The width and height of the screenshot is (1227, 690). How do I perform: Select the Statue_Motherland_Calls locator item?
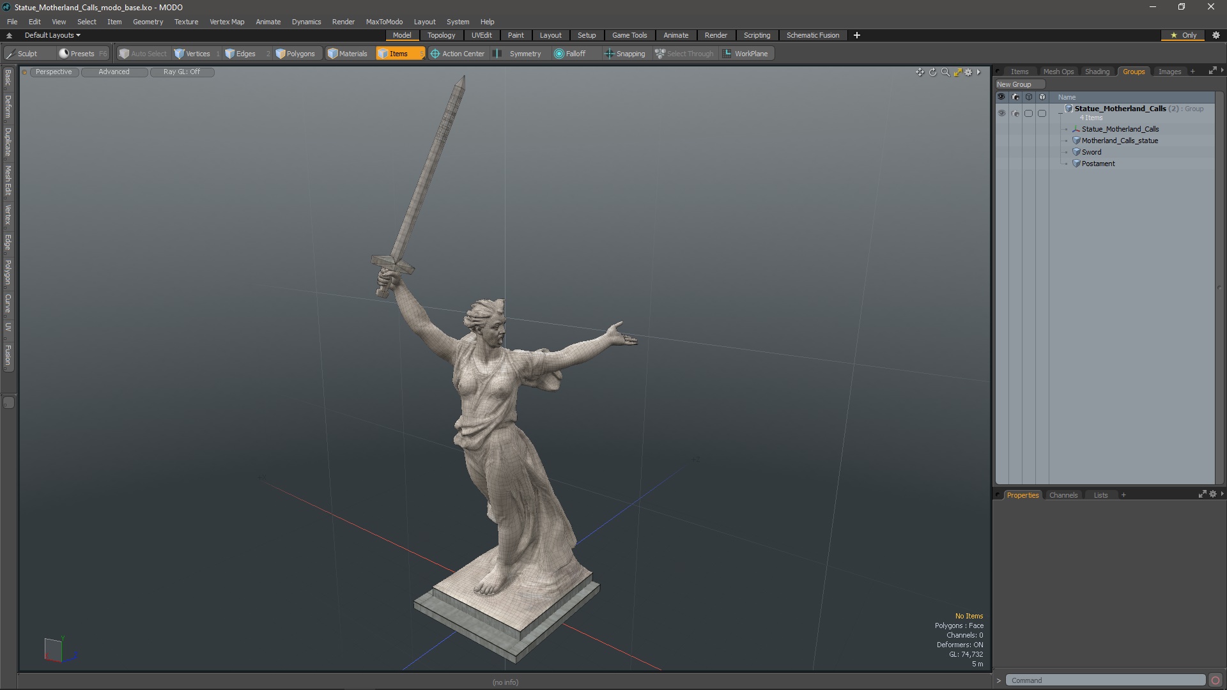click(x=1120, y=129)
